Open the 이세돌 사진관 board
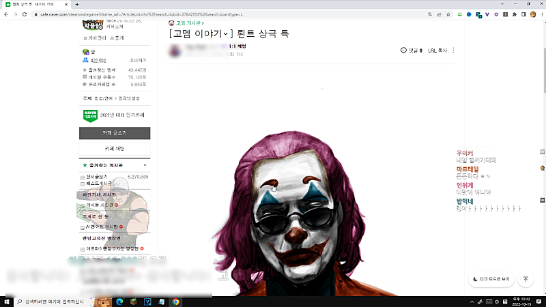546x307 pixels. pyautogui.click(x=100, y=205)
